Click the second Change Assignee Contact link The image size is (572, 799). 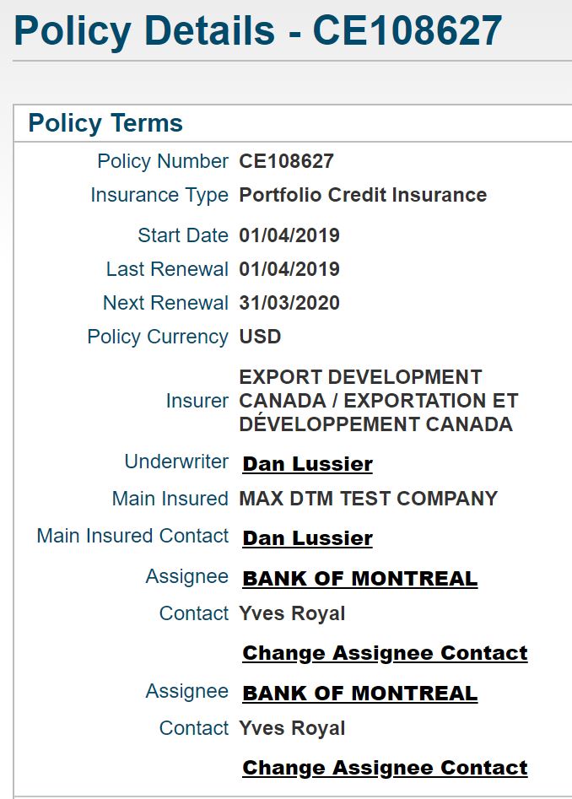[x=385, y=768]
